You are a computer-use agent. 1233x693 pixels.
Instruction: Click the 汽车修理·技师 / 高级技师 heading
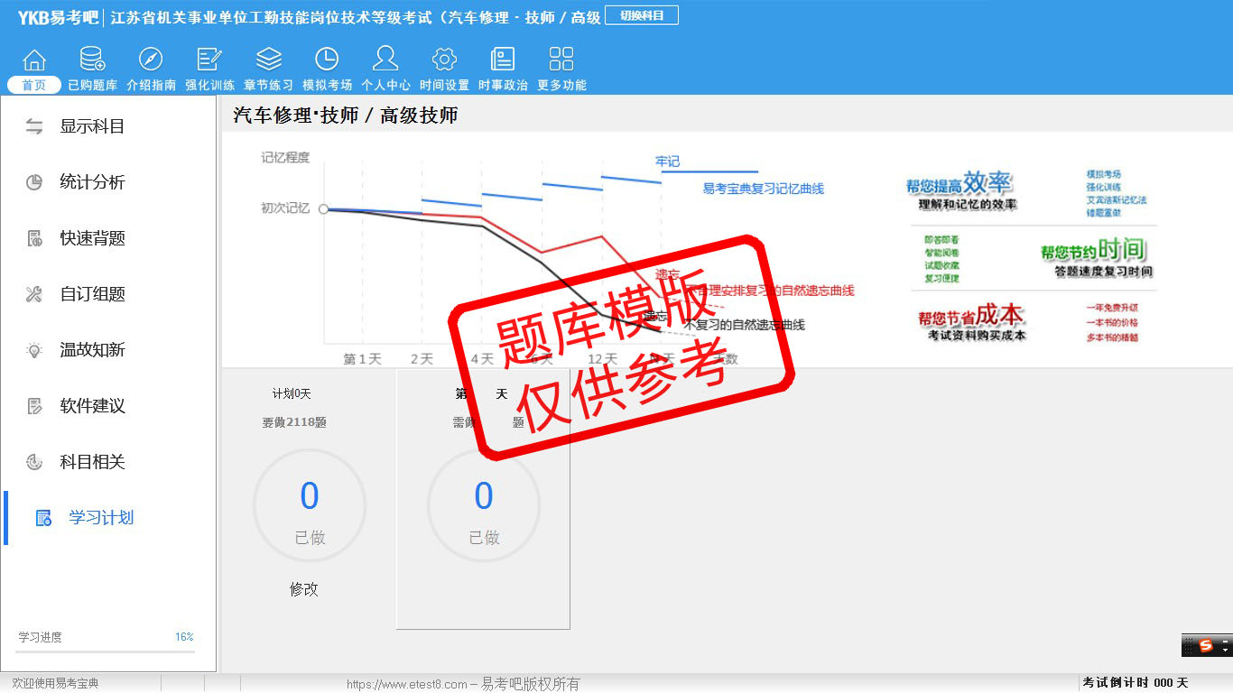tap(346, 115)
